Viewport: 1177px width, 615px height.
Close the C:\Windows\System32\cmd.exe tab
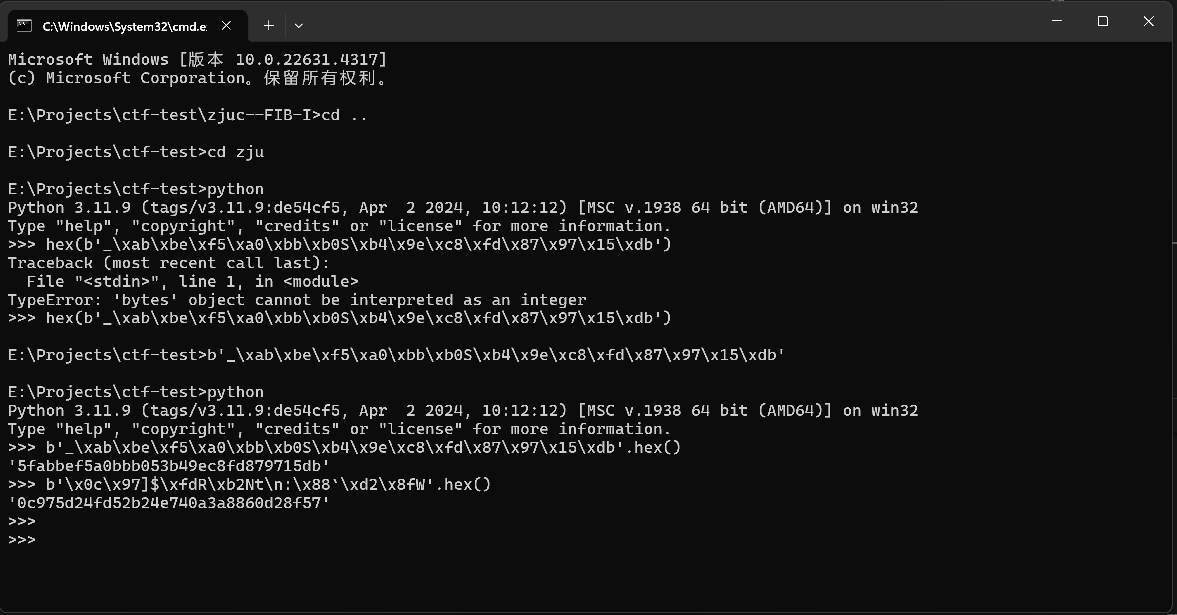click(x=226, y=26)
